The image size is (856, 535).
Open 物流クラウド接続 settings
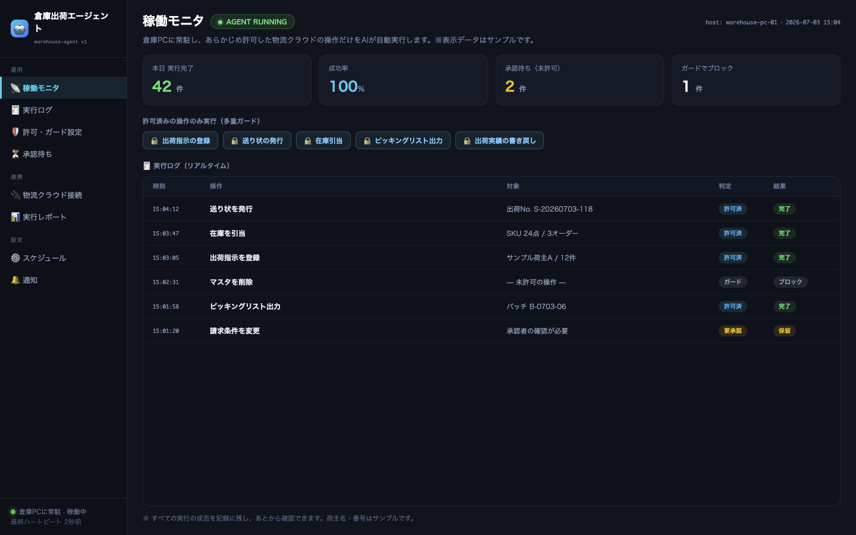click(63, 195)
